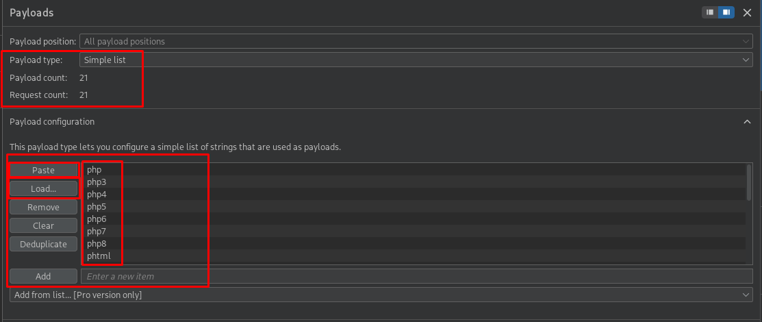The height and width of the screenshot is (322, 762).
Task: Click the Paste button
Action: pos(43,170)
